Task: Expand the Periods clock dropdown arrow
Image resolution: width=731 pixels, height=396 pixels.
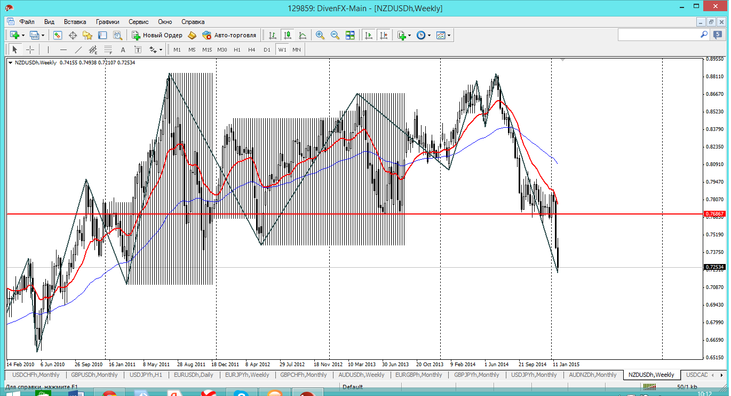Action: tap(428, 35)
